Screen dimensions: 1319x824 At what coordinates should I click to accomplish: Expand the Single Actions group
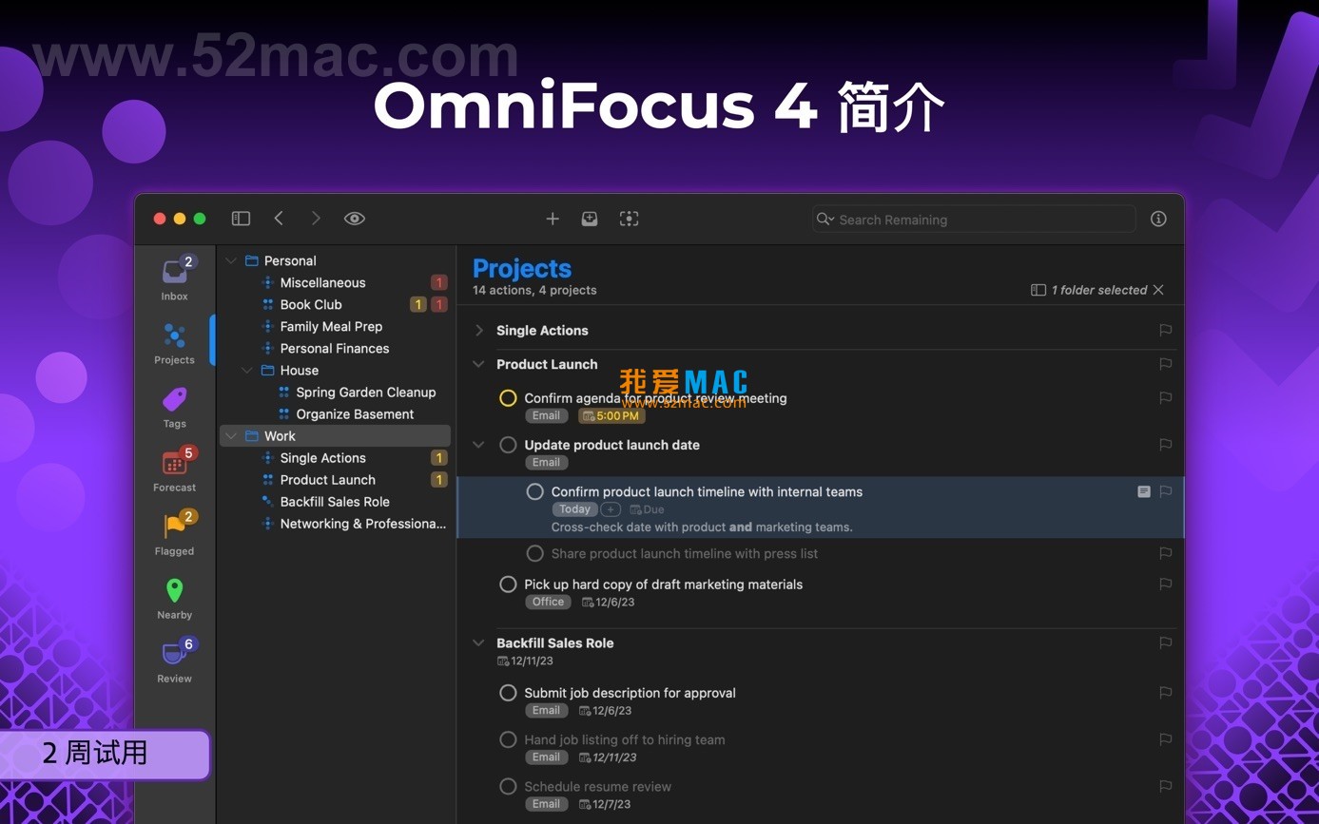[479, 331]
